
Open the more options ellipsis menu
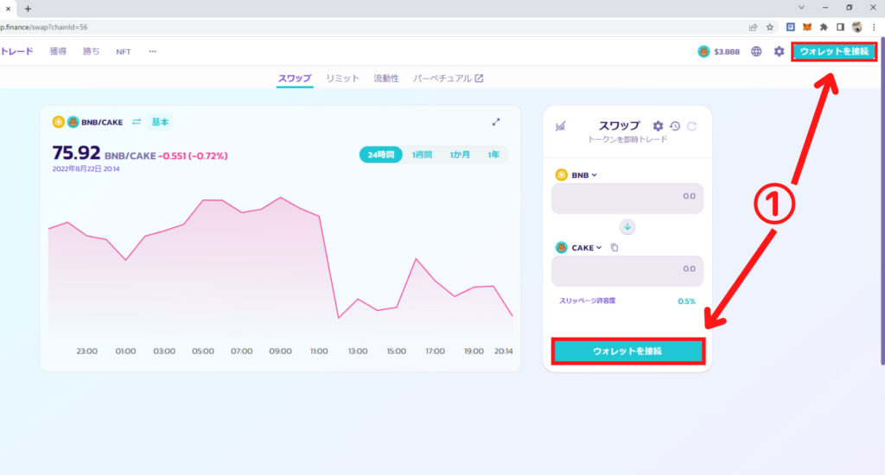[x=152, y=51]
